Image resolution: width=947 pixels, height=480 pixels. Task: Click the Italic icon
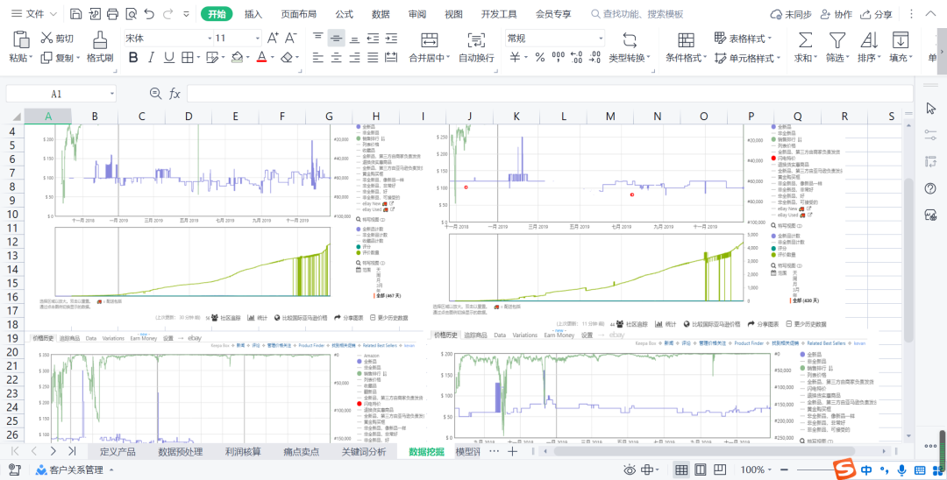tap(151, 58)
